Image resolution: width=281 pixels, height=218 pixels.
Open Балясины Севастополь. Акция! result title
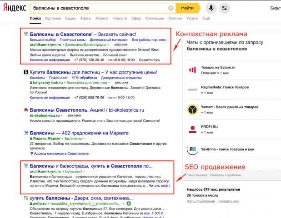[87, 110]
